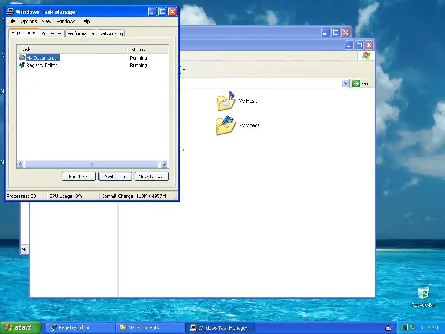Image resolution: width=445 pixels, height=334 pixels.
Task: Open the Windows menu in Task Manager
Action: pyautogui.click(x=66, y=21)
